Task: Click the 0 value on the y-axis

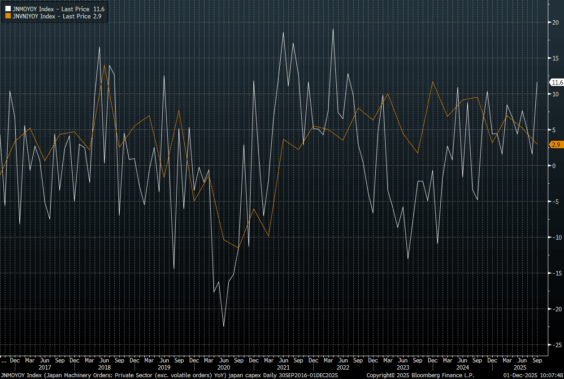Action: tap(554, 166)
